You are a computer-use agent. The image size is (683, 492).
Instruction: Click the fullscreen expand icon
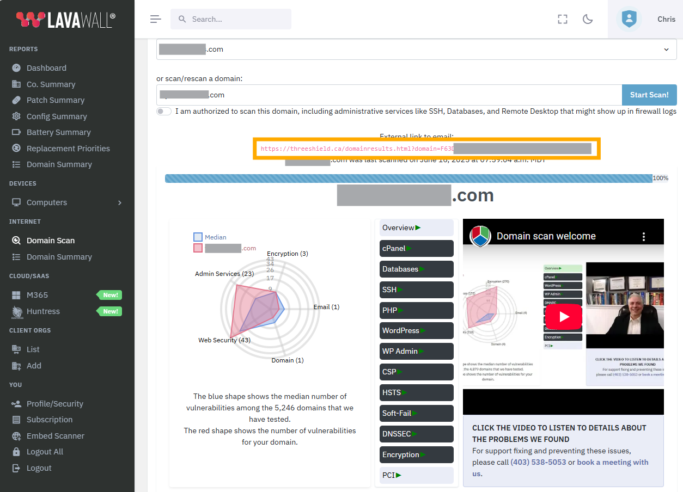coord(562,19)
